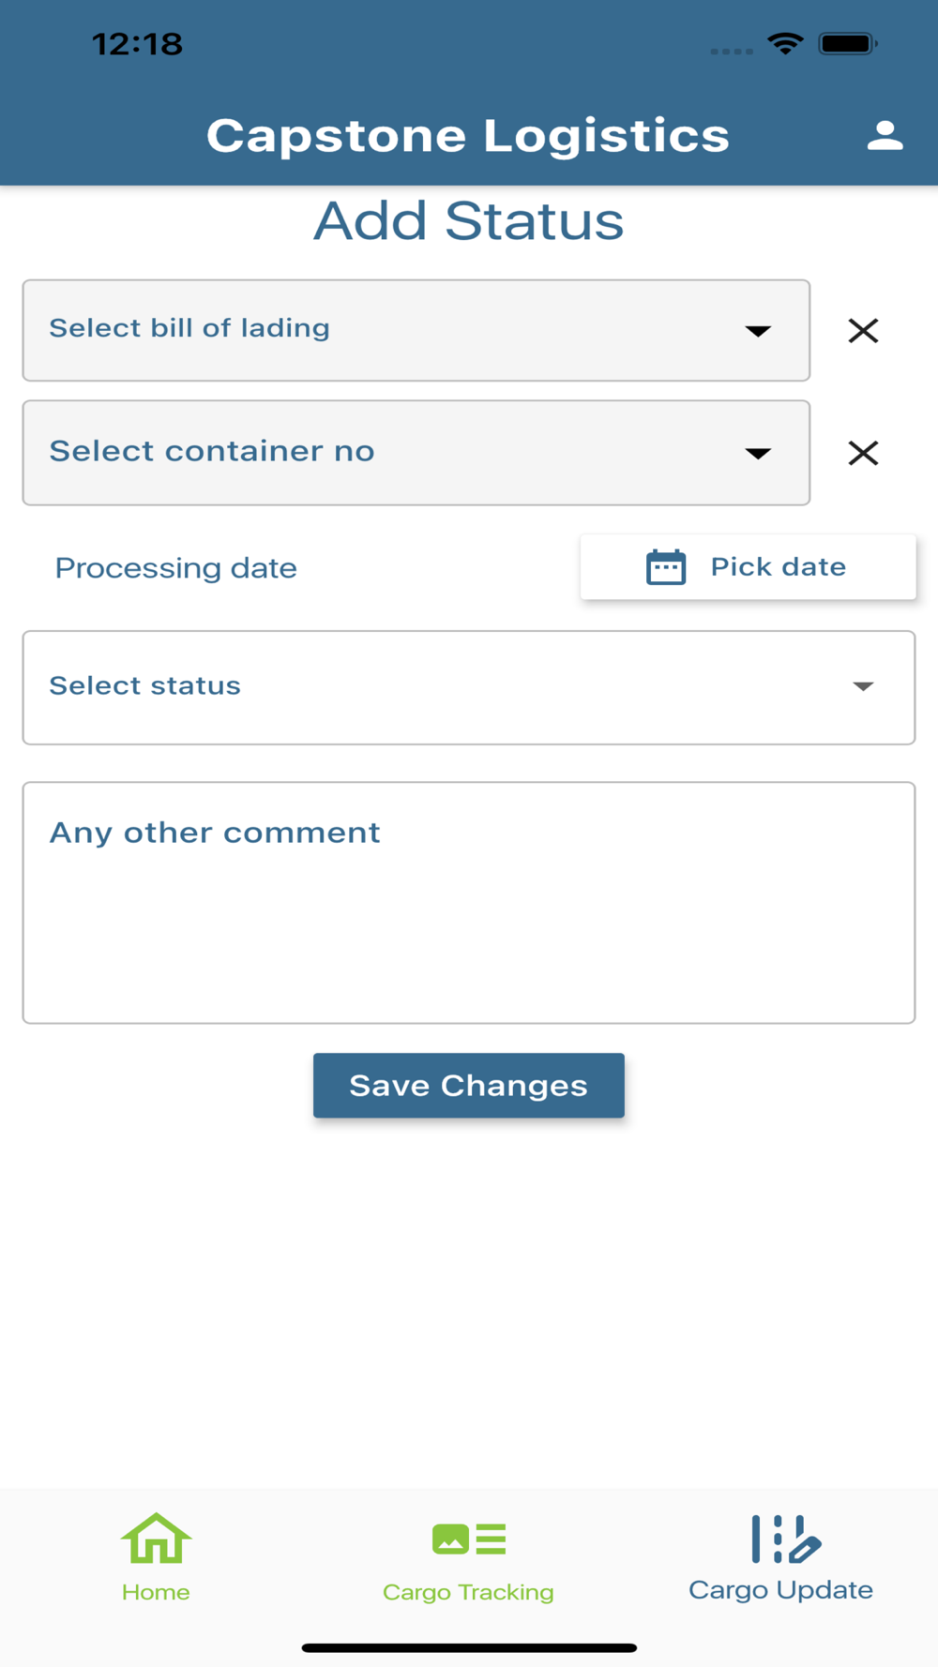Tap the Cargo Tracking icon
Viewport: 938px width, 1667px height.
pos(469,1539)
